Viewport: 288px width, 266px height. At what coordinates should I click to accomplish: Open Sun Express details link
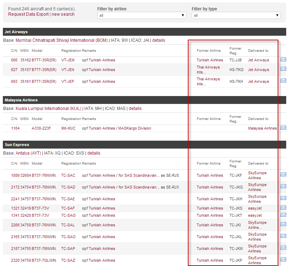(94, 153)
